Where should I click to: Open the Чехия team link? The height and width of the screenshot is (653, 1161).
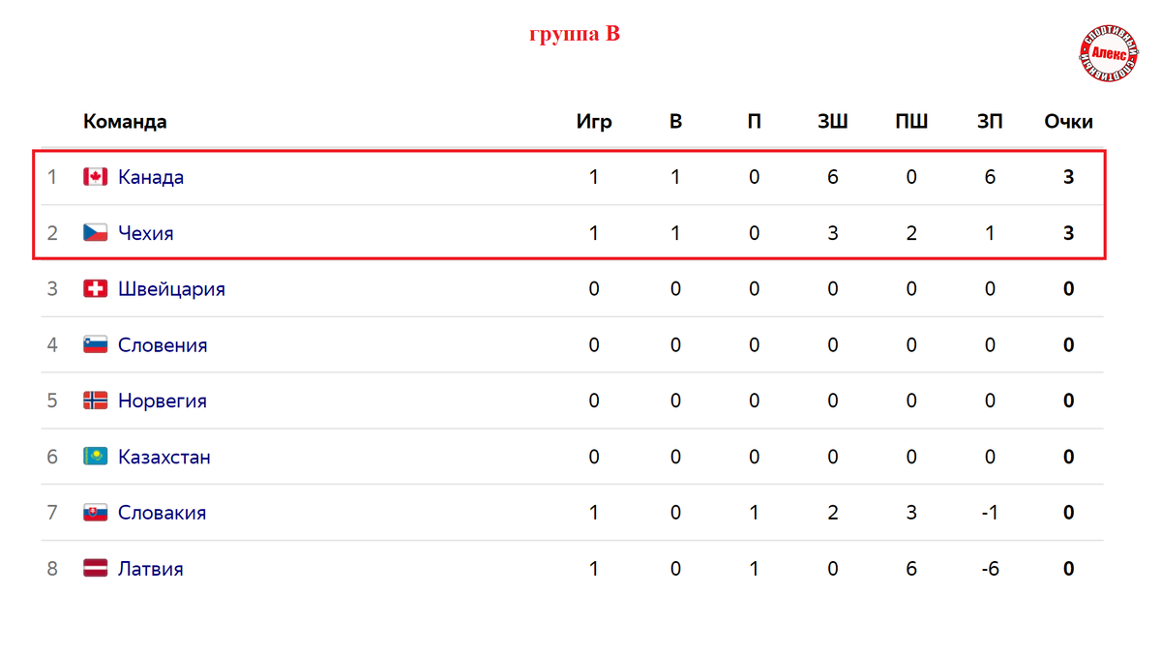point(146,233)
